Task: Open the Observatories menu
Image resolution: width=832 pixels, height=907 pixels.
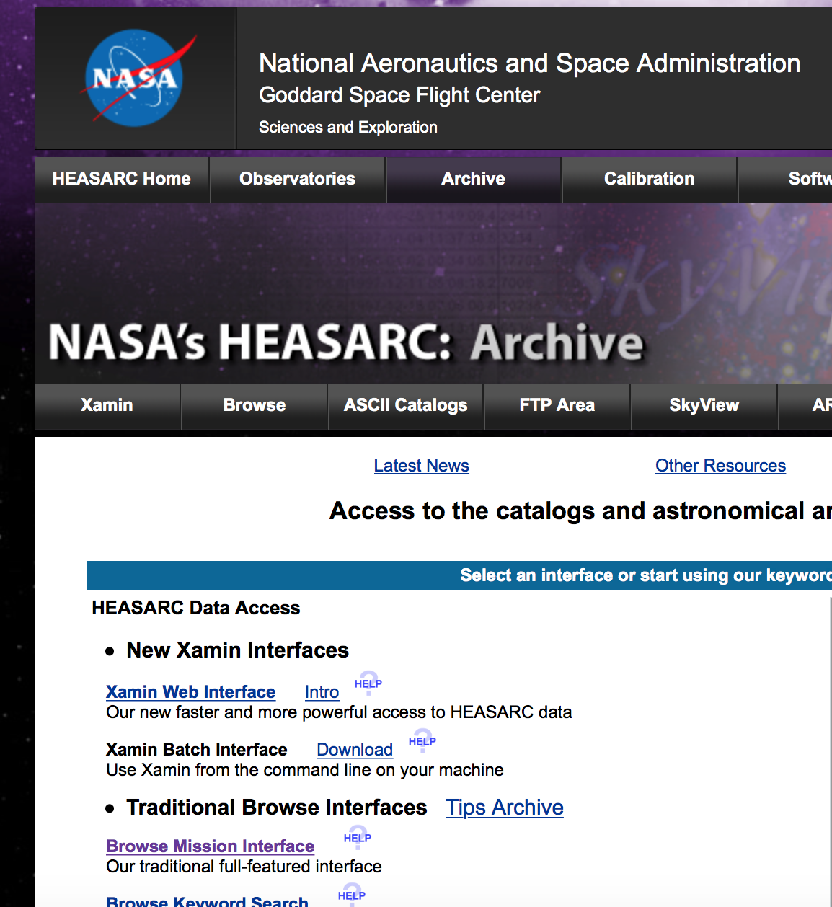Action: [297, 179]
